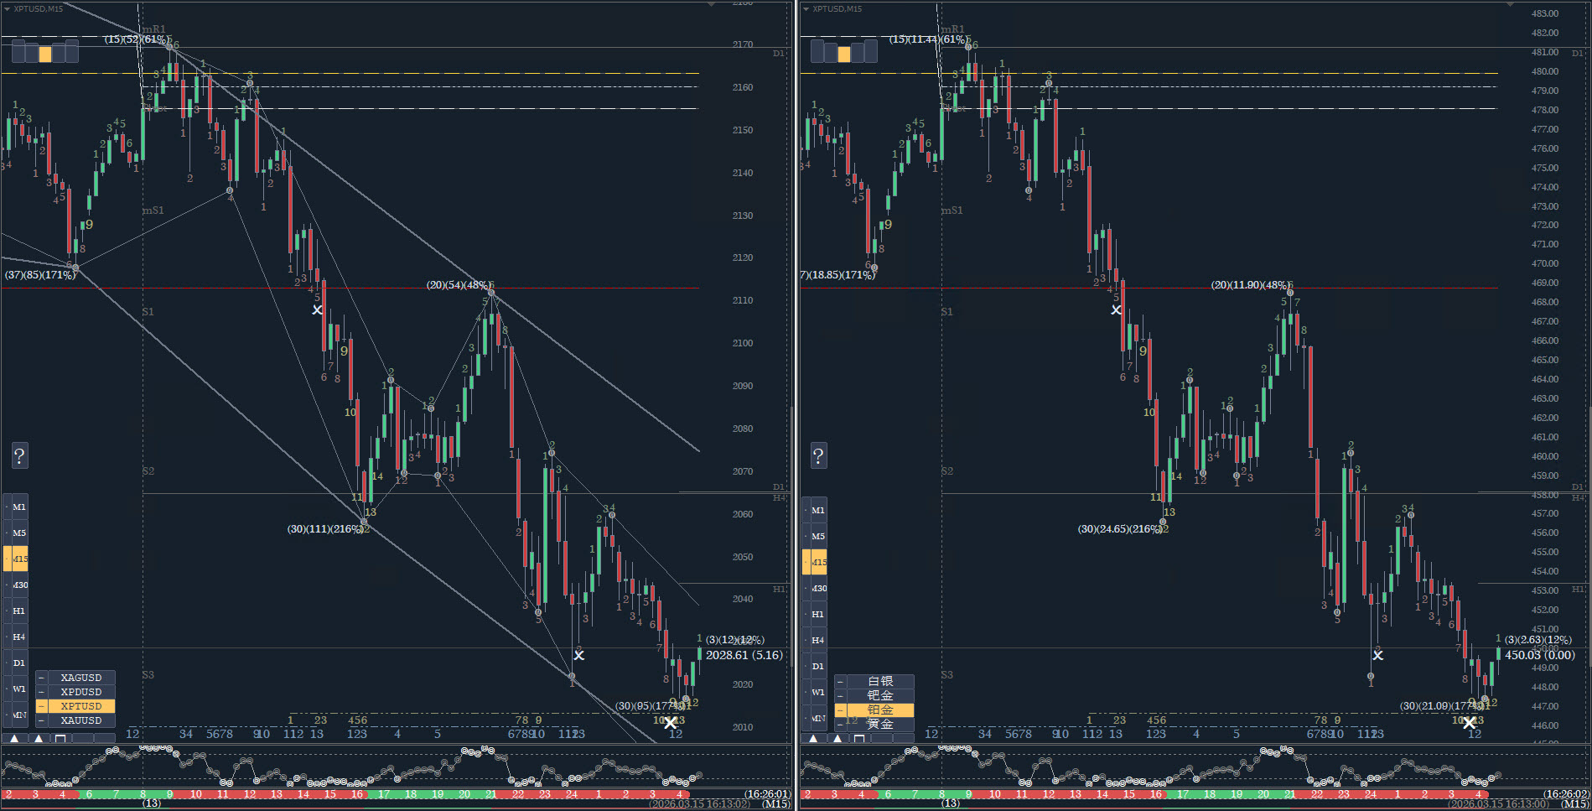
Task: Toggle the dot cell beside M1 in right chart
Action: [x=806, y=510]
